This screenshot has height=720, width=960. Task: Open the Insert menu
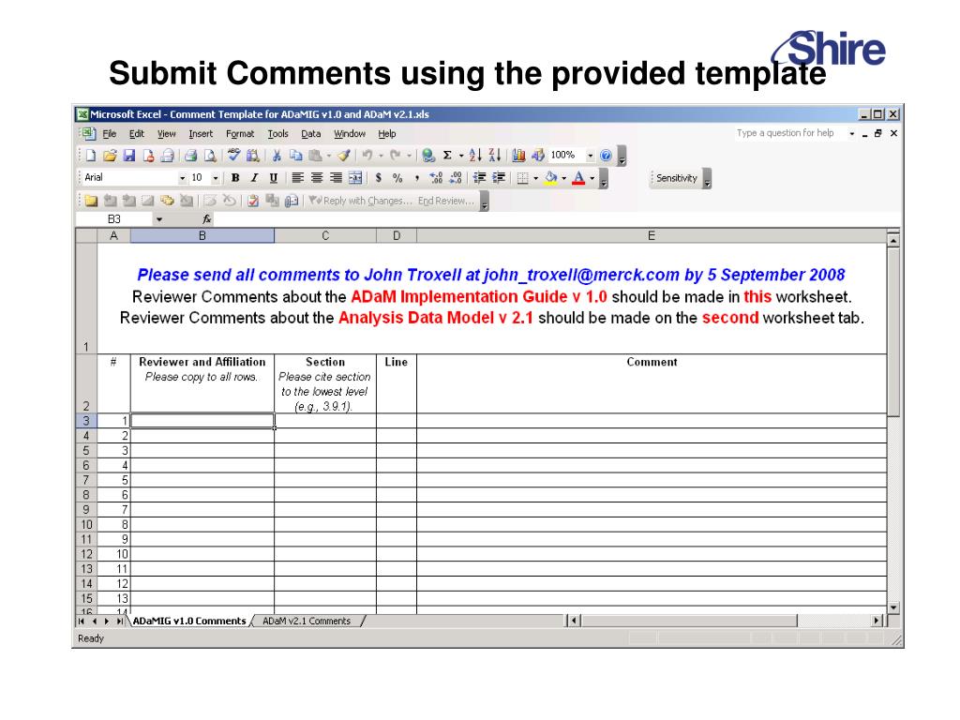click(x=201, y=133)
